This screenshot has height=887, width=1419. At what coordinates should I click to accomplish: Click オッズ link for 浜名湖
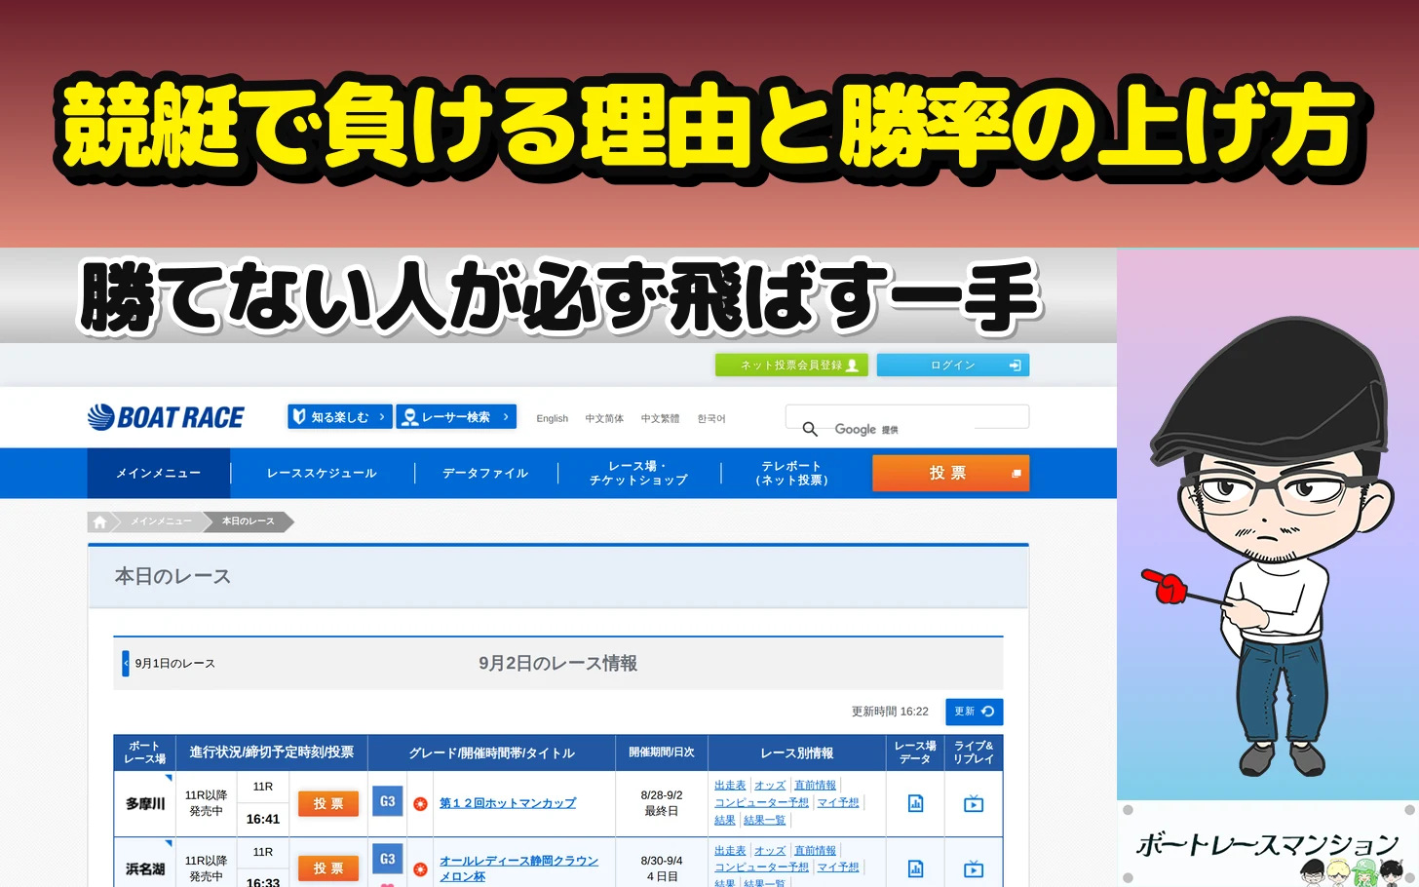pyautogui.click(x=770, y=850)
